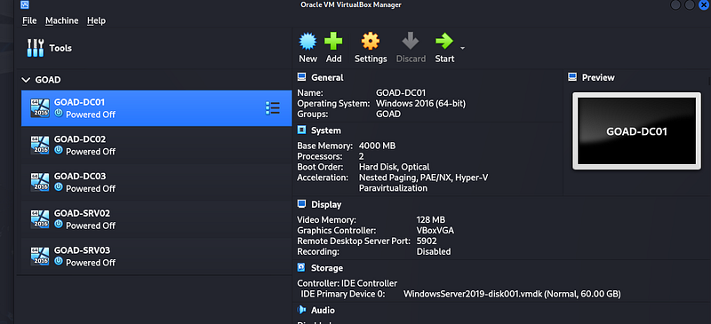Click the GOAD-DC02 Windows 2016 OS icon
Screen dimensions: 711x324
pyautogui.click(x=40, y=145)
